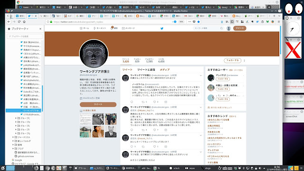The image size is (304, 171).
Task: Toggle the sidebar button in toolbar
Action: tap(232, 22)
